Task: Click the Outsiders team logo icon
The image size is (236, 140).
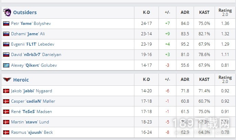Action: (x=7, y=12)
